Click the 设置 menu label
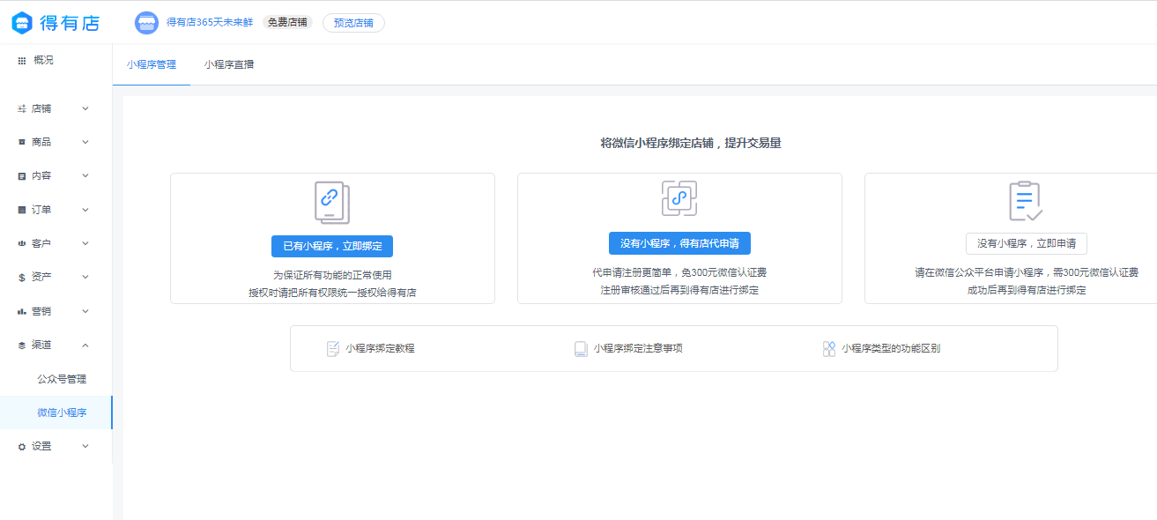The width and height of the screenshot is (1157, 520). click(x=41, y=447)
